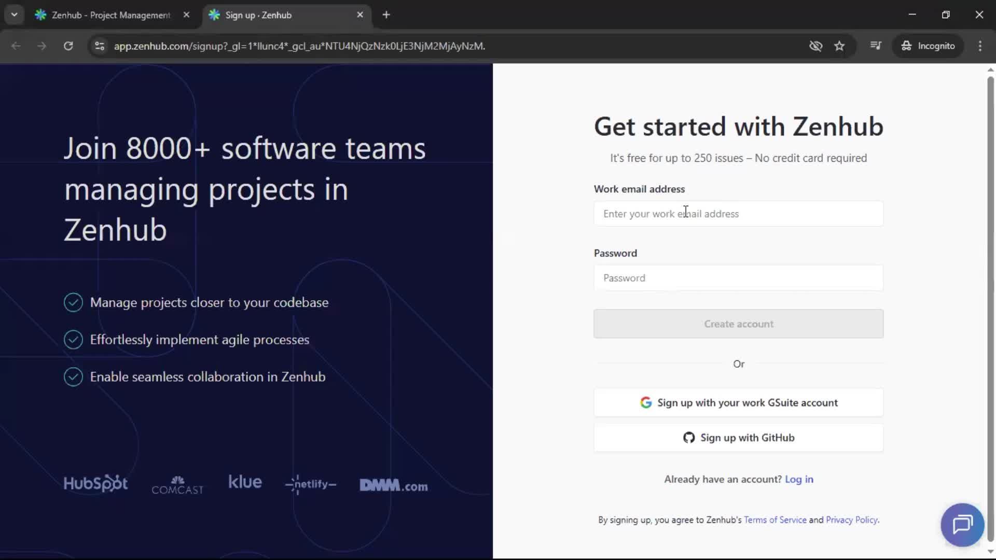Open the browser media controls icon
The height and width of the screenshot is (560, 996).
coord(876,46)
